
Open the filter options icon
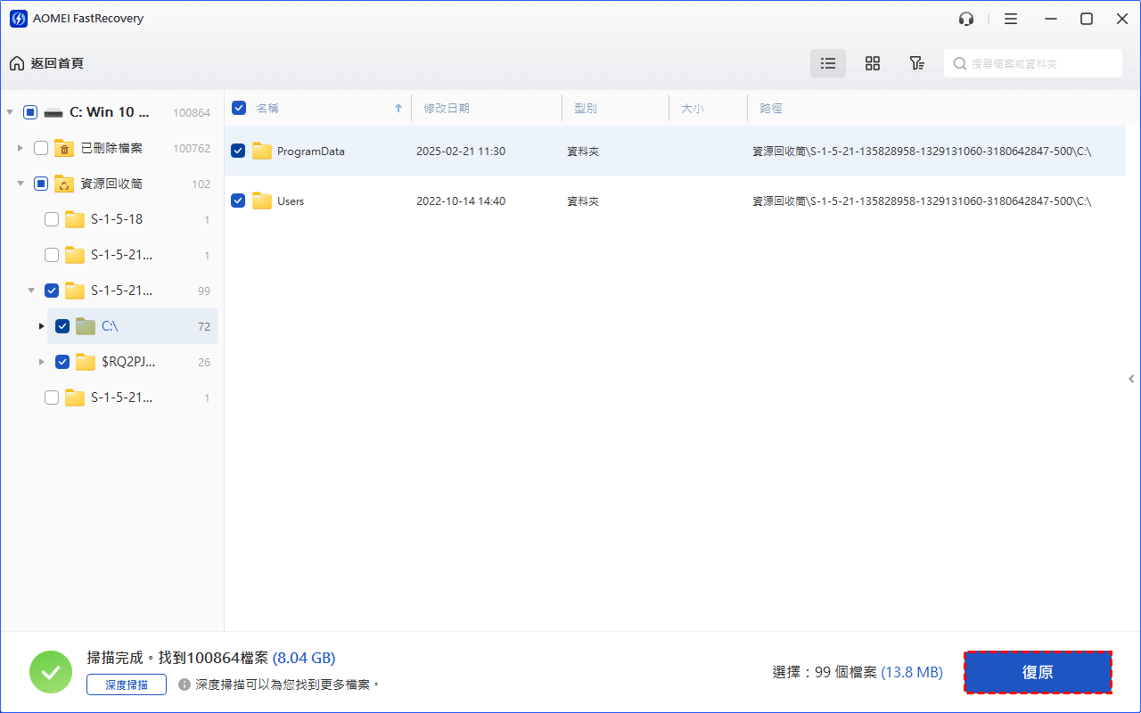click(916, 63)
